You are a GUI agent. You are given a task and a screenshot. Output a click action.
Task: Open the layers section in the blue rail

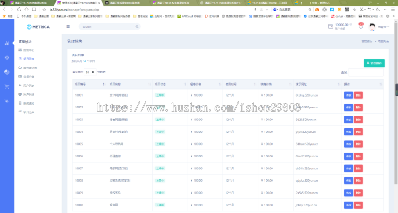tap(7, 57)
